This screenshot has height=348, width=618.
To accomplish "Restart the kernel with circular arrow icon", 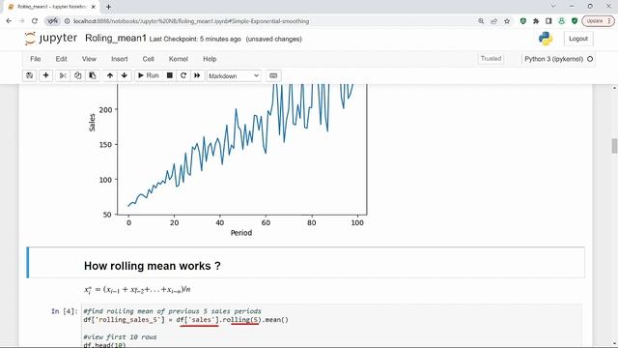I will pyautogui.click(x=183, y=75).
